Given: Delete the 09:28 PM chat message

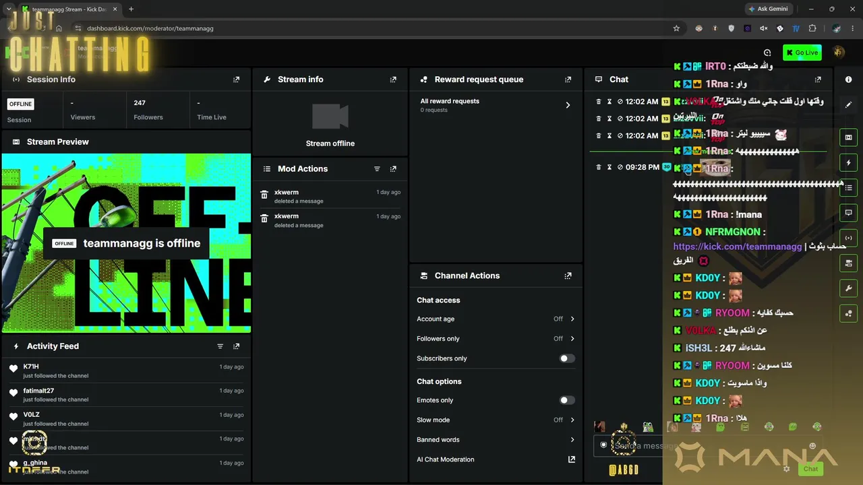Looking at the screenshot, I should [598, 167].
